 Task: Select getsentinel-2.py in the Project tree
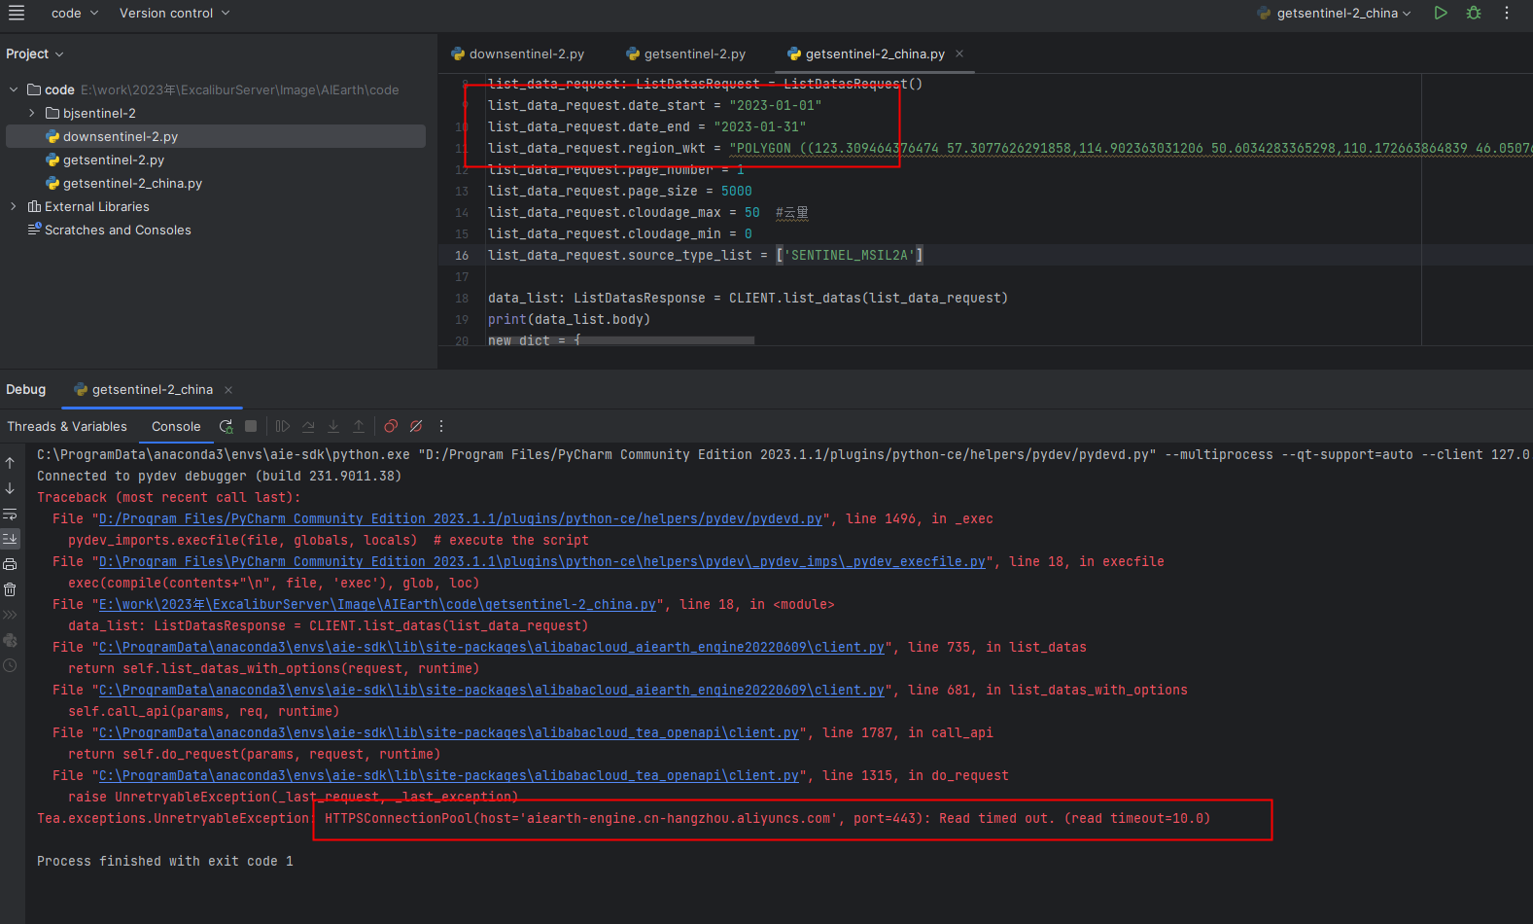tap(113, 160)
